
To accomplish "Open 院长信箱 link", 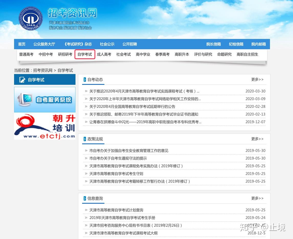I will pyautogui.click(x=214, y=44).
